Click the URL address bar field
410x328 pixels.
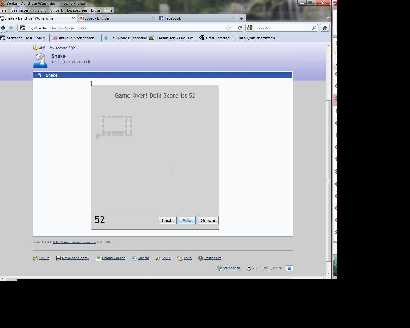pyautogui.click(x=127, y=28)
